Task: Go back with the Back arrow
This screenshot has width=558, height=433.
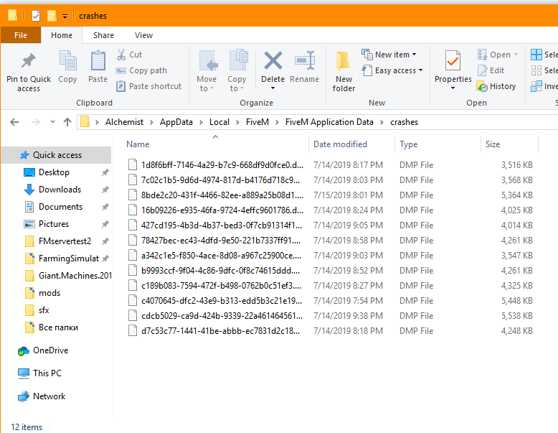Action: (14, 122)
